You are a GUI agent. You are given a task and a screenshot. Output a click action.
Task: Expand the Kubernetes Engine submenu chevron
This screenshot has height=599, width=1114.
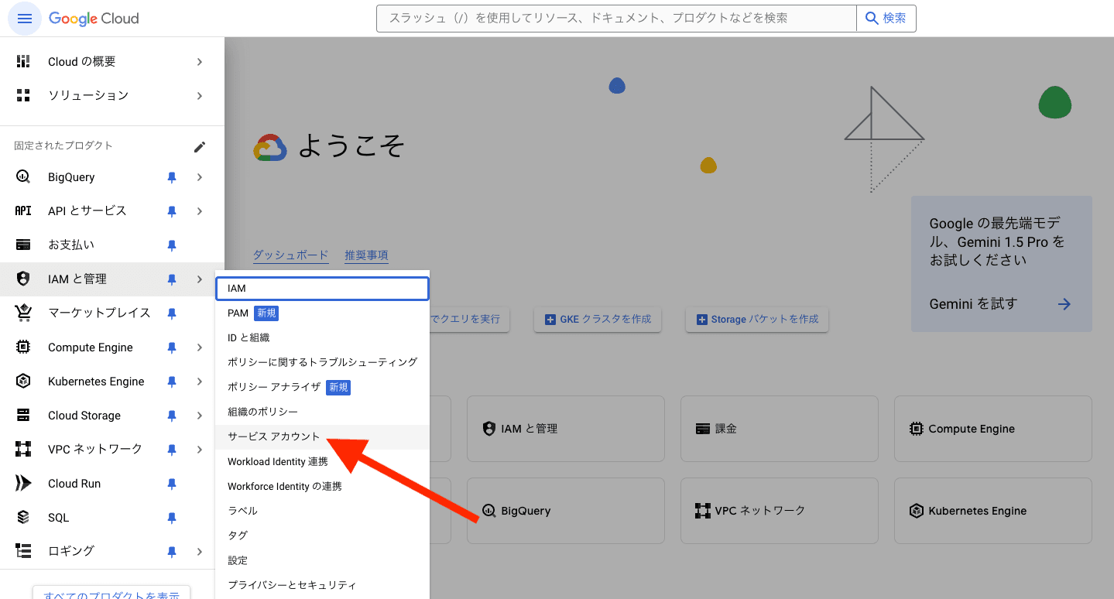(200, 381)
